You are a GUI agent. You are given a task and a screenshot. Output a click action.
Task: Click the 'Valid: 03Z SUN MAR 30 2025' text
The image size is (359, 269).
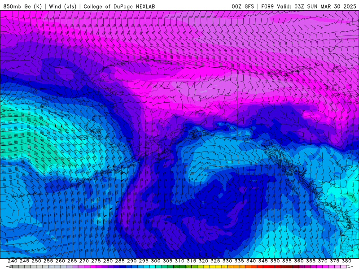tap(316, 6)
